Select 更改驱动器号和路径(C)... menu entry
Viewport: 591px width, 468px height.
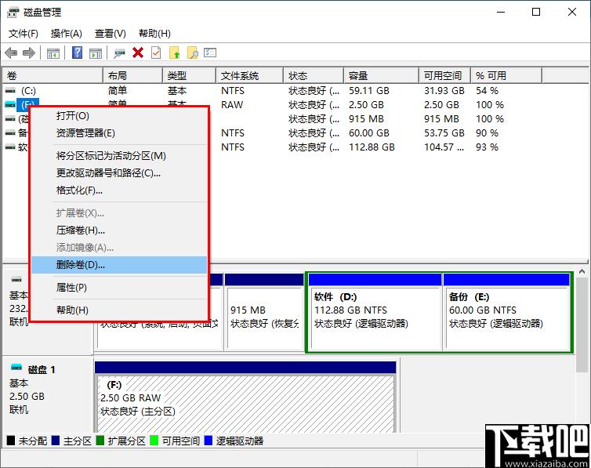(x=119, y=173)
